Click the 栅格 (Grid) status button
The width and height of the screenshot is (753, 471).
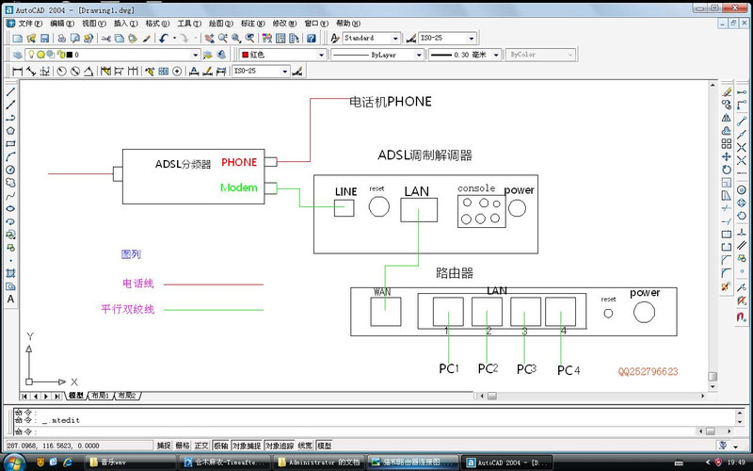183,445
